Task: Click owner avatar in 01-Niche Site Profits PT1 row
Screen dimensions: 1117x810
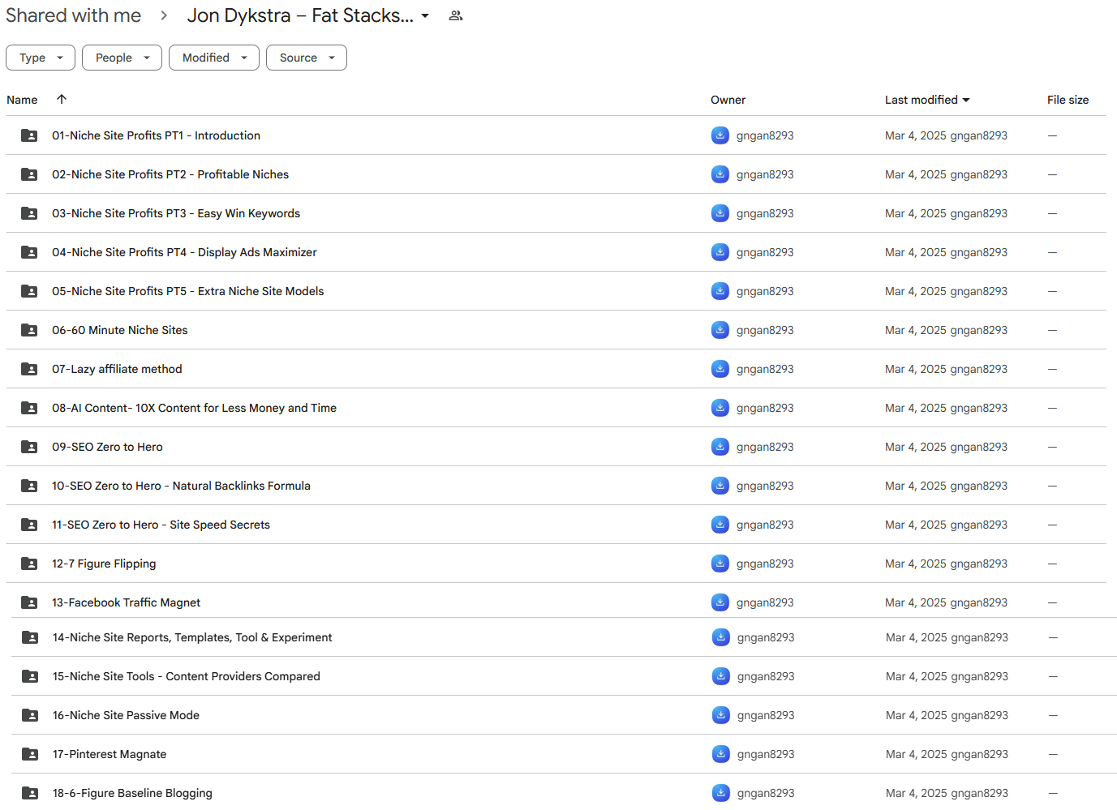Action: (720, 135)
